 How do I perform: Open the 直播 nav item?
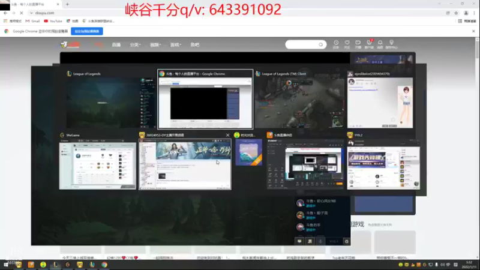pos(116,44)
